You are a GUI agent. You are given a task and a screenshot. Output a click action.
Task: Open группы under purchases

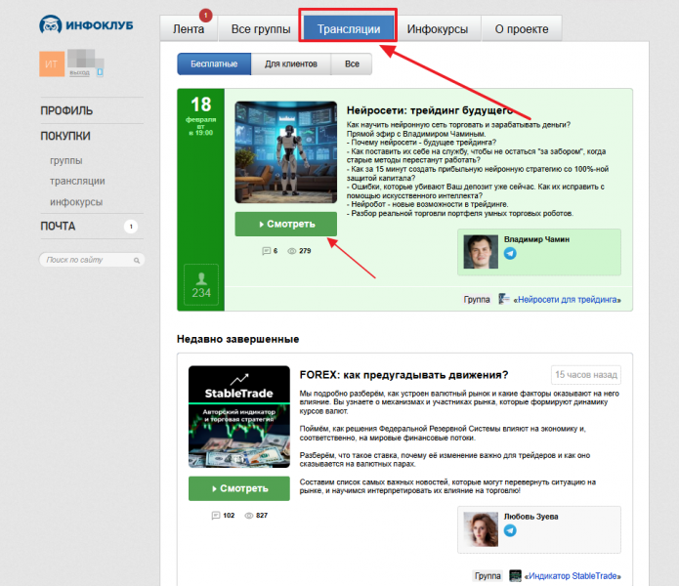(65, 160)
